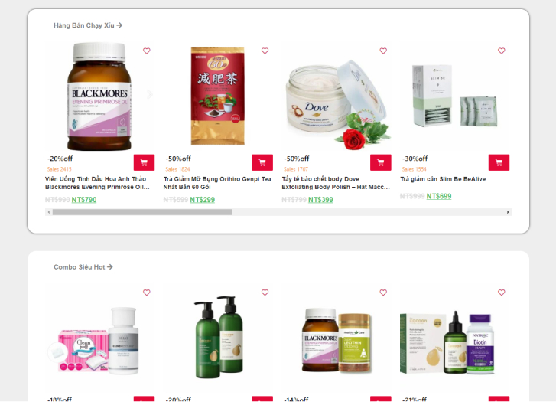Click the right arrow of product scrollbar

tap(508, 212)
